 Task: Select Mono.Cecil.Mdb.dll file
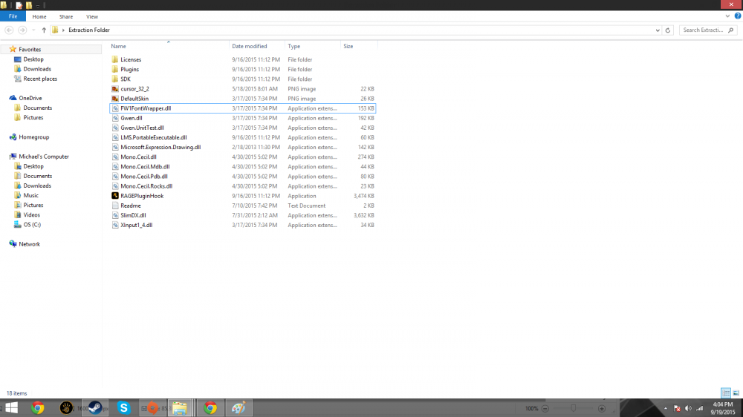click(x=145, y=167)
